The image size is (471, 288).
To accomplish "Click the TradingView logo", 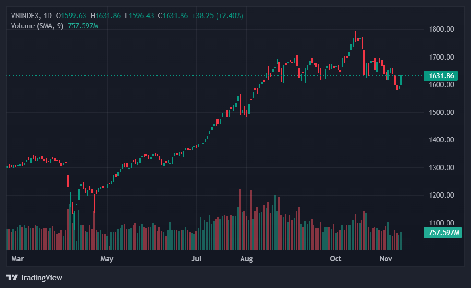I will coord(34,277).
